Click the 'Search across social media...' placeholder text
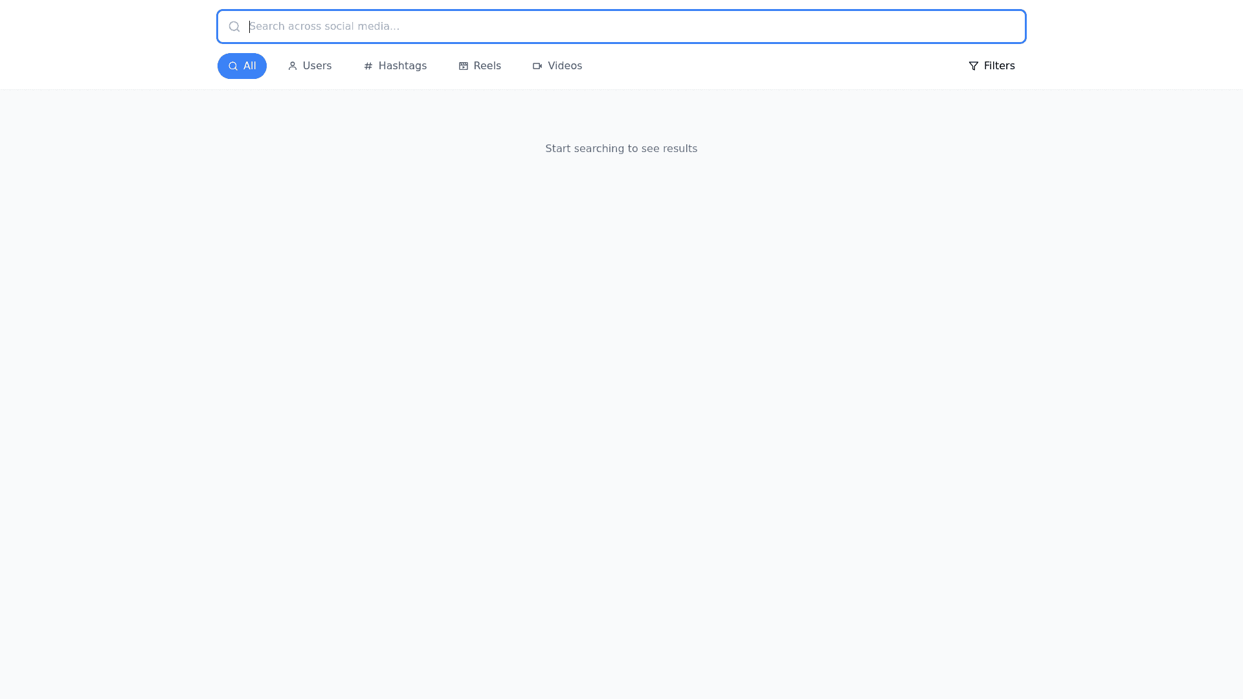Viewport: 1243px width, 699px height. coord(324,27)
